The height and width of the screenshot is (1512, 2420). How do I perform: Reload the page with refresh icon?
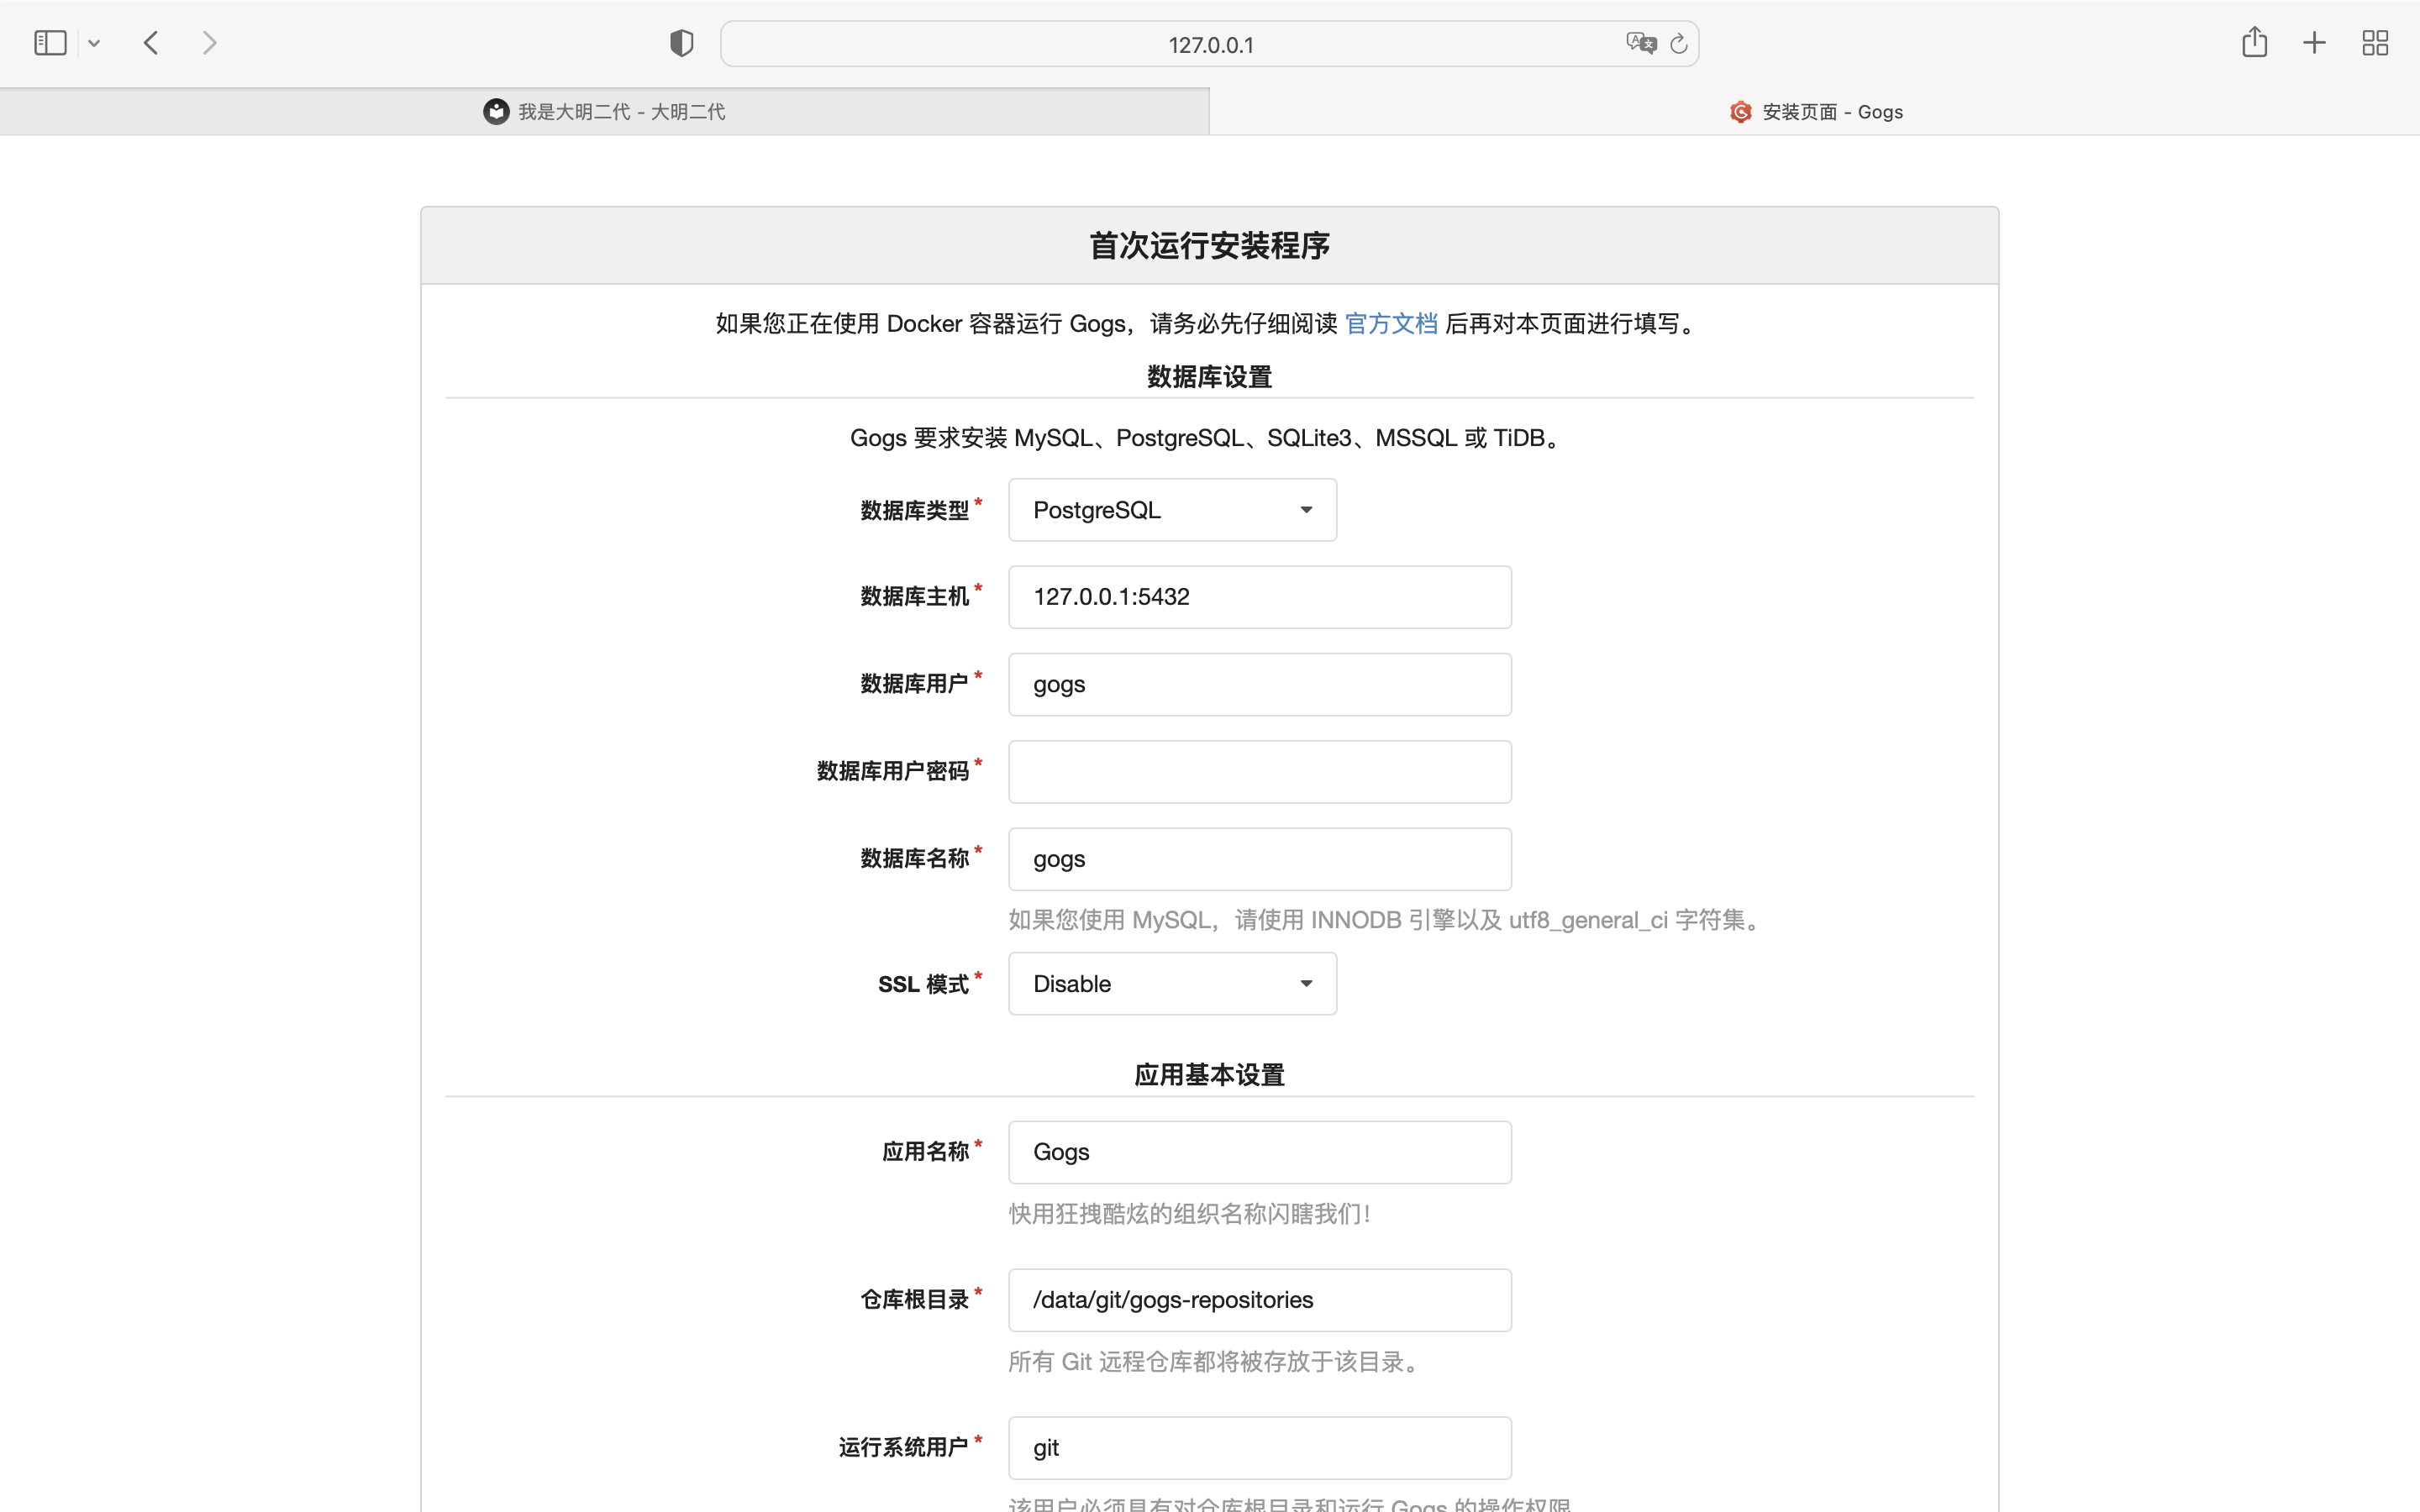(1679, 43)
